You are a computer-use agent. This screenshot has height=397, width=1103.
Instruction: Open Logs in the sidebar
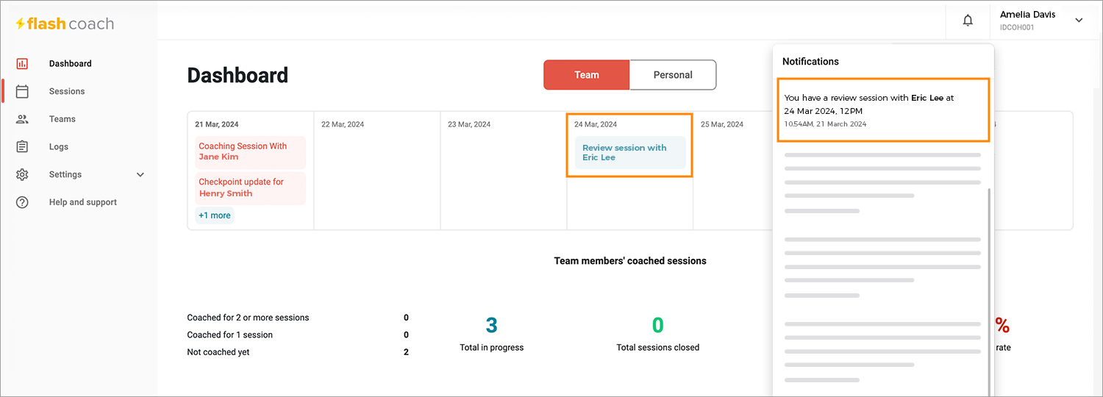click(59, 147)
